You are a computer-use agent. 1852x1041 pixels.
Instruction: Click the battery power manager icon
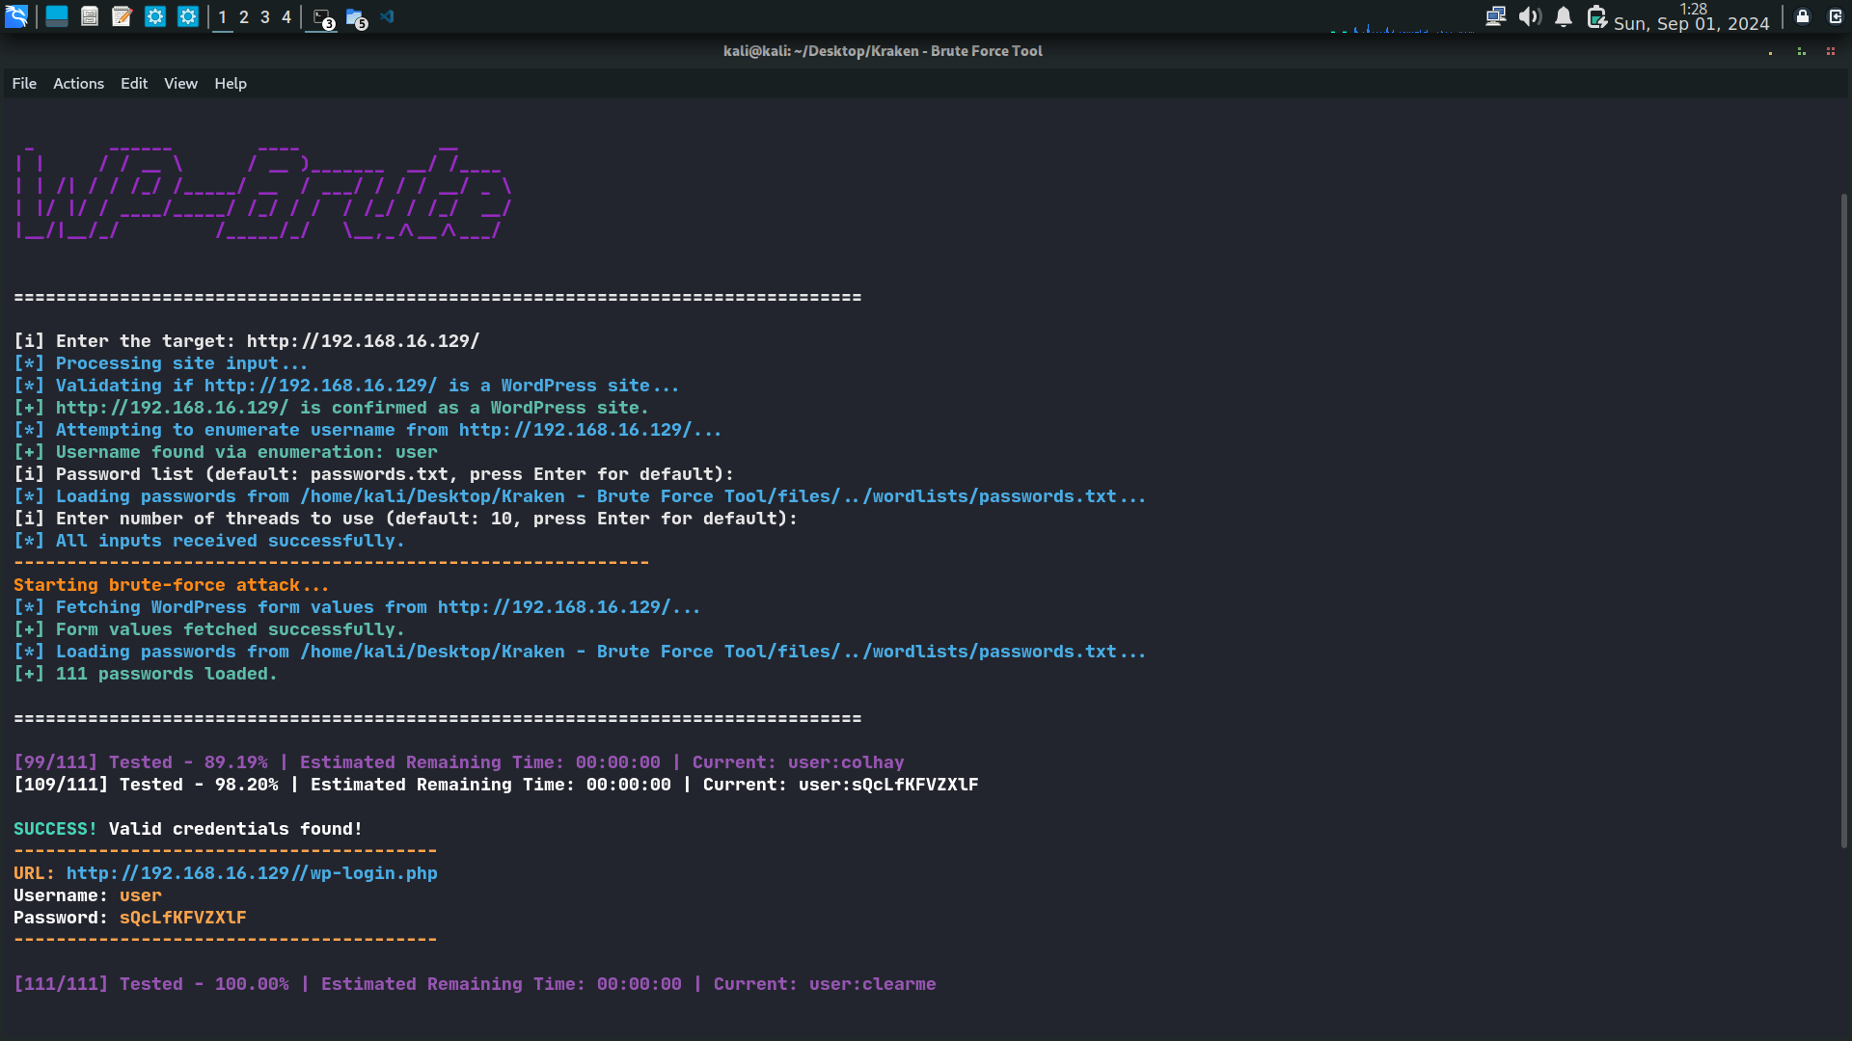(x=1596, y=16)
